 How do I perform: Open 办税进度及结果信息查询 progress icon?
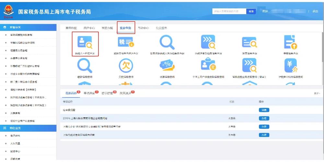[x=208, y=42]
